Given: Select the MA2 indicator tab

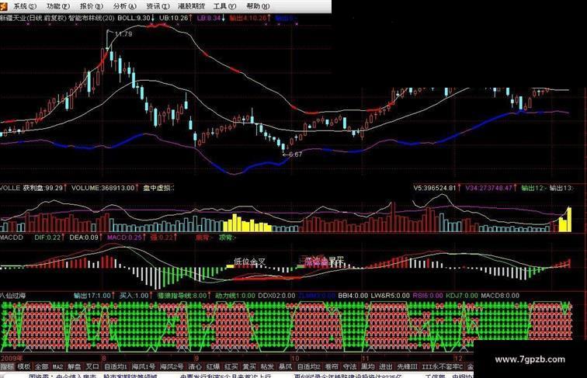Looking at the screenshot, I should click(x=57, y=367).
